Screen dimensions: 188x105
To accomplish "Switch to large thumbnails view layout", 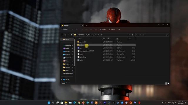I will tap(168, 83).
